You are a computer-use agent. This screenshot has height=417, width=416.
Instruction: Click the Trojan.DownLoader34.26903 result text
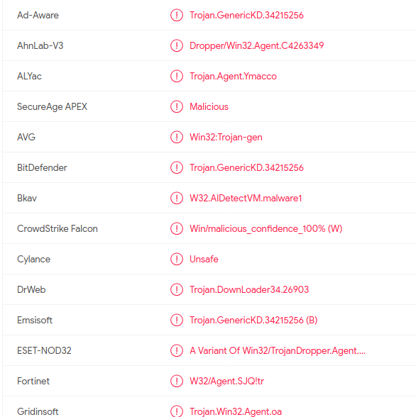[249, 289]
